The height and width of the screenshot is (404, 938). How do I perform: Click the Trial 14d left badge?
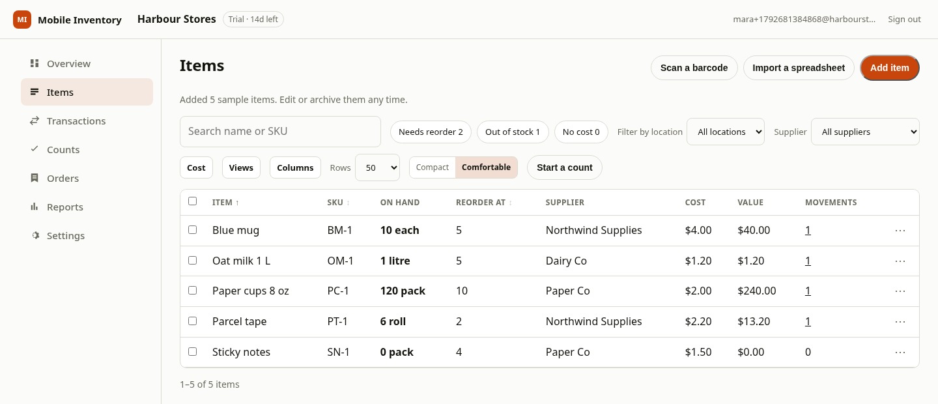tap(253, 20)
